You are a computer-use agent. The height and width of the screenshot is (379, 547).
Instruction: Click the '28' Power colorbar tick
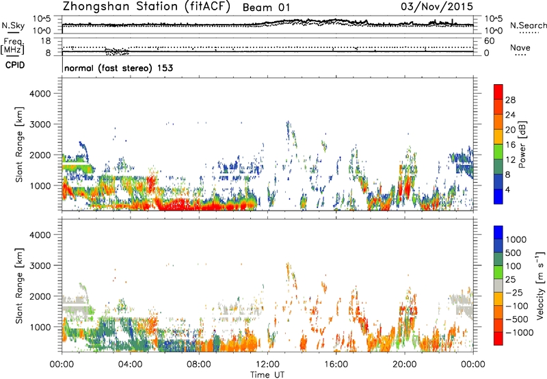[x=510, y=100]
